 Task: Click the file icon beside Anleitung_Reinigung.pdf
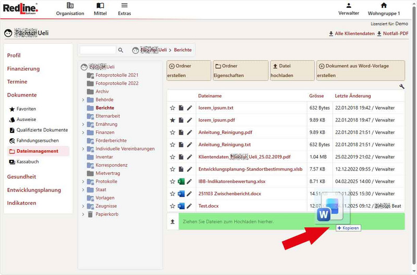pyautogui.click(x=181, y=133)
